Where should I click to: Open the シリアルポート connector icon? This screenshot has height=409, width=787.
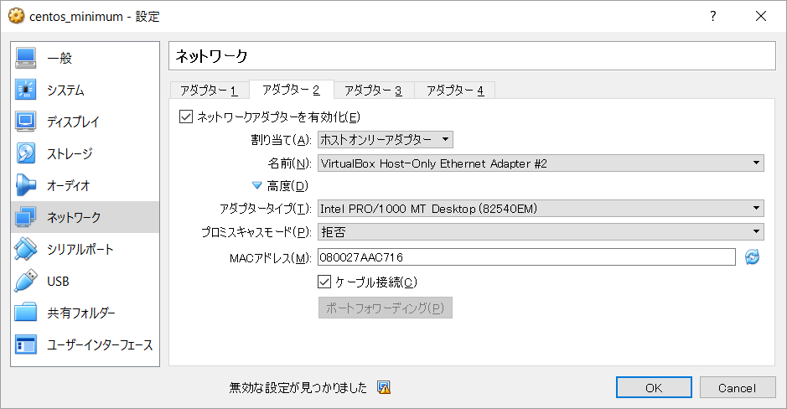25,250
